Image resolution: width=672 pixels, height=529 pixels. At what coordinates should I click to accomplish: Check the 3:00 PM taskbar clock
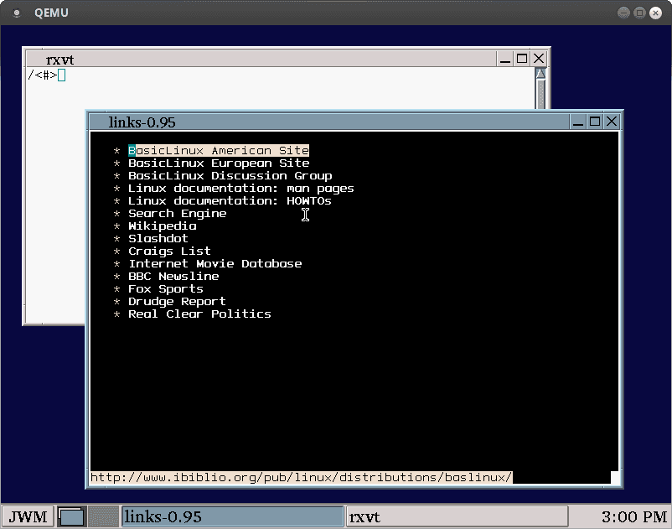(x=633, y=516)
